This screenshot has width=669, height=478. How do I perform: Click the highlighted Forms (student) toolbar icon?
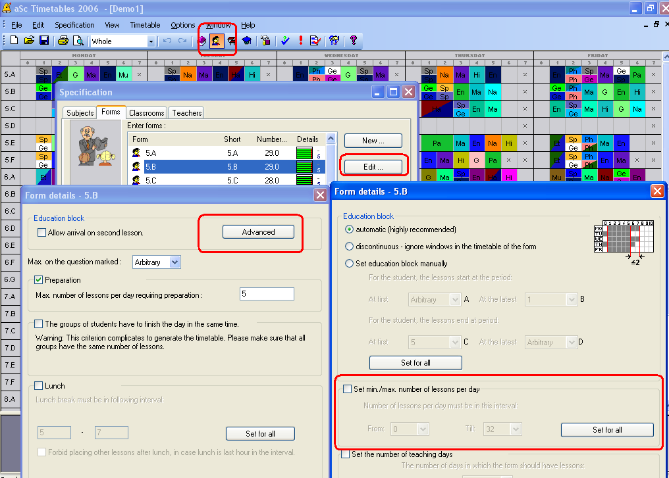click(x=216, y=41)
